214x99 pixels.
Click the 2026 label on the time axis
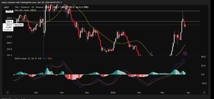[113, 93]
